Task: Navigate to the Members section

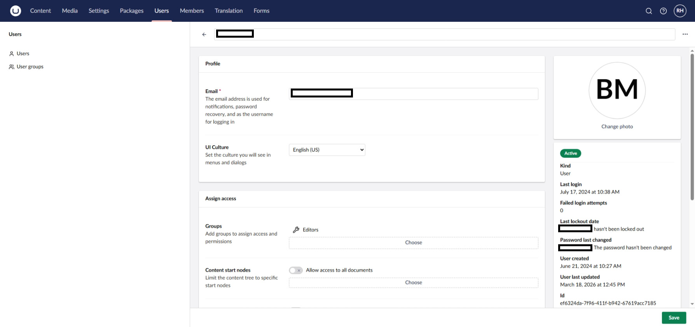Action: (x=192, y=11)
